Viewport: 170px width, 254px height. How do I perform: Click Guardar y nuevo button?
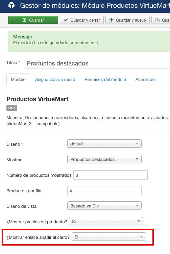[x=127, y=20]
